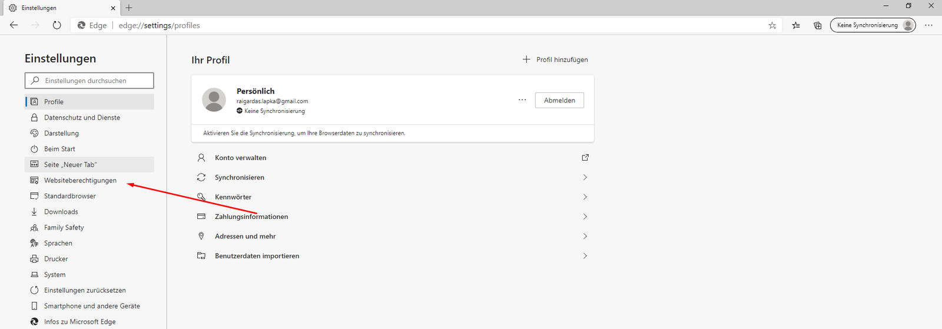The width and height of the screenshot is (942, 329).
Task: Open more options for Persönlich profile
Action: [522, 100]
